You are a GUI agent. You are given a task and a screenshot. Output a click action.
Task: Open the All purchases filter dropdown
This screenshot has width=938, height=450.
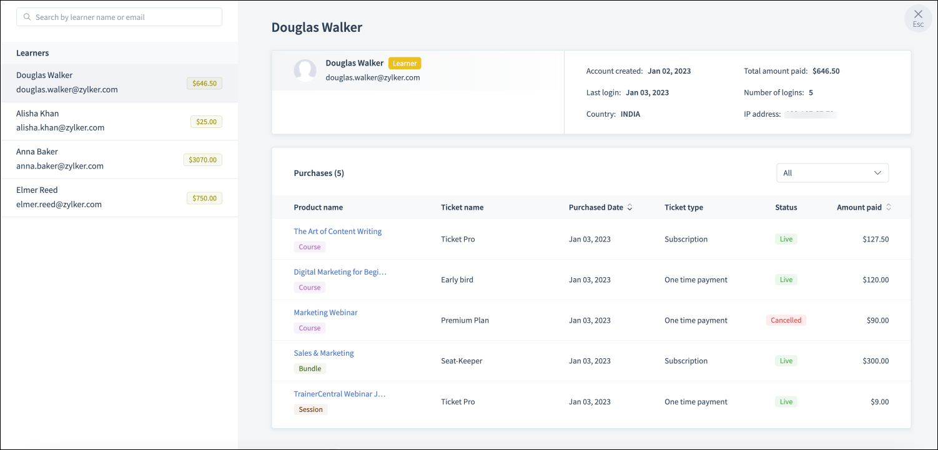(832, 173)
